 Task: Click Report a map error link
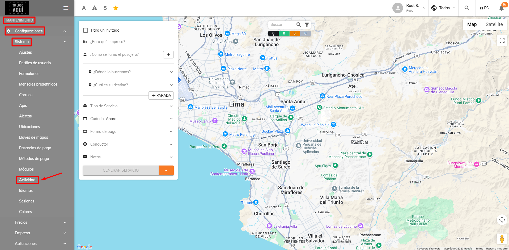[x=497, y=249]
